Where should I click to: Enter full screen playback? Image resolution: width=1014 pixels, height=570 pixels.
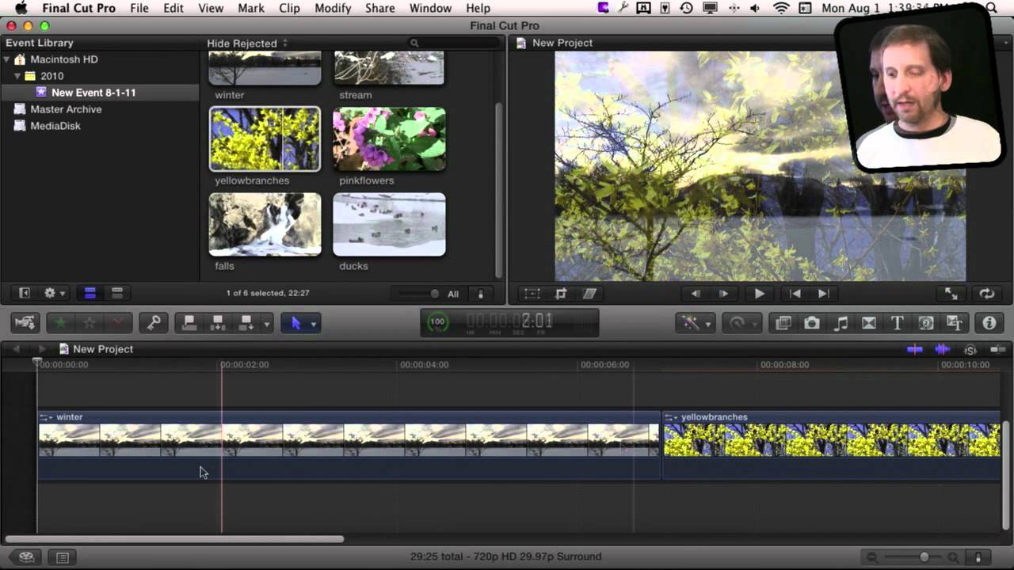[x=951, y=294]
